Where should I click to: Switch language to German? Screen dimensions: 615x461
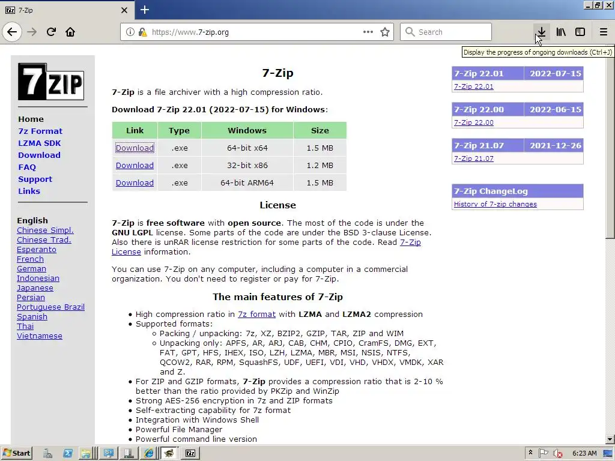point(31,269)
